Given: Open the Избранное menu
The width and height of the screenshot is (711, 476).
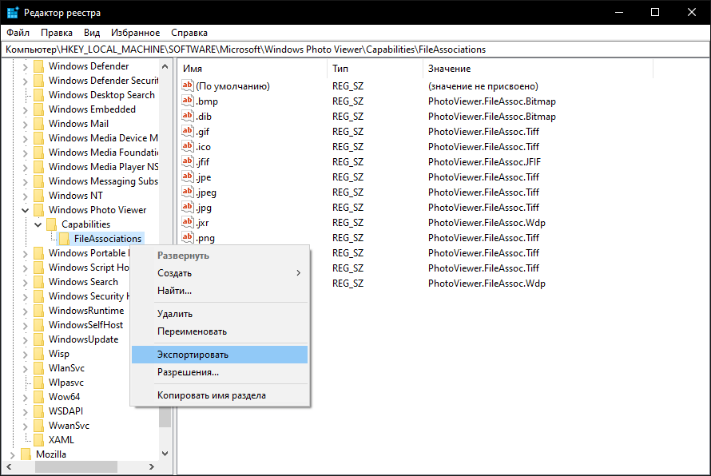Looking at the screenshot, I should 136,33.
